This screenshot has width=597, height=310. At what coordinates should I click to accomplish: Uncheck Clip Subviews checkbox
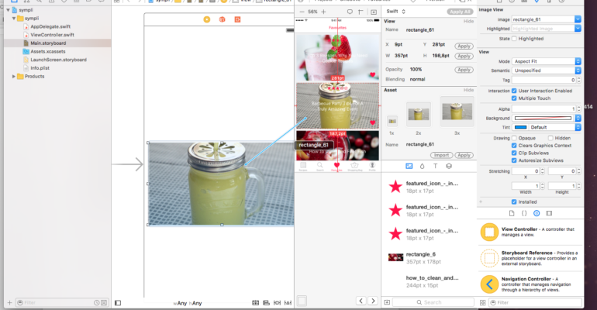pyautogui.click(x=514, y=153)
